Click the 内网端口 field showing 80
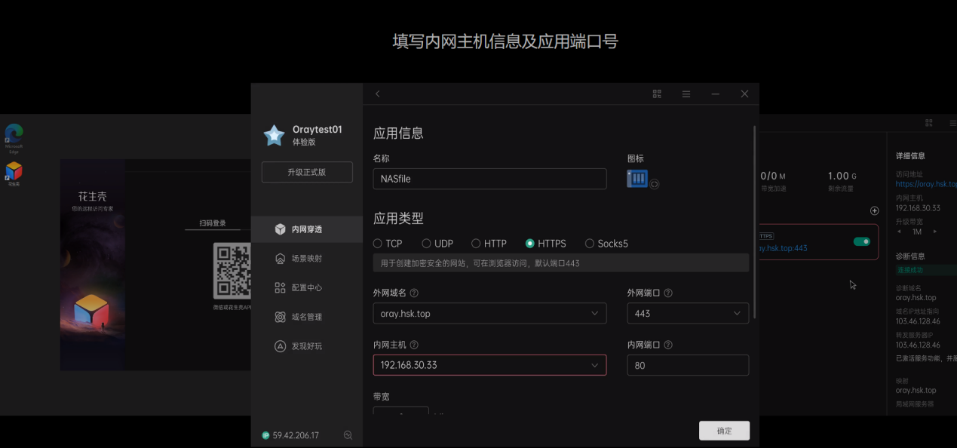Viewport: 957px width, 448px height. [688, 365]
